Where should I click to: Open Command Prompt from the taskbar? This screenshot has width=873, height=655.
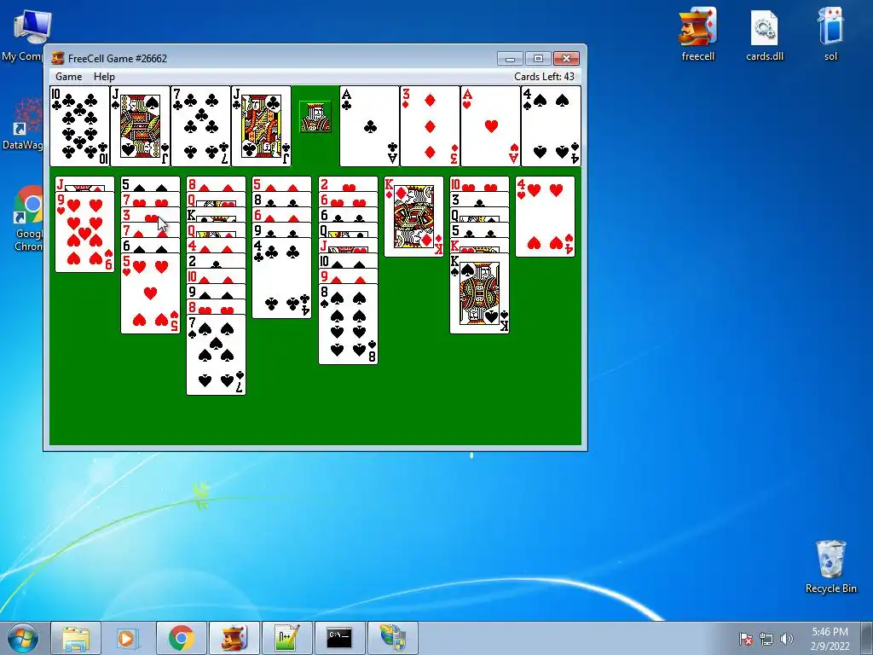pos(339,638)
